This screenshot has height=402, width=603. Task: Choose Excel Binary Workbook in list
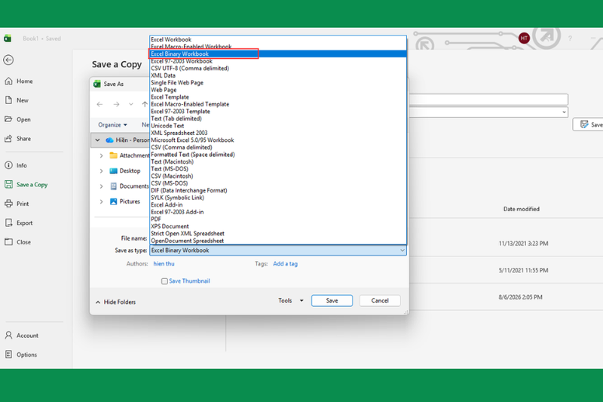pyautogui.click(x=278, y=54)
